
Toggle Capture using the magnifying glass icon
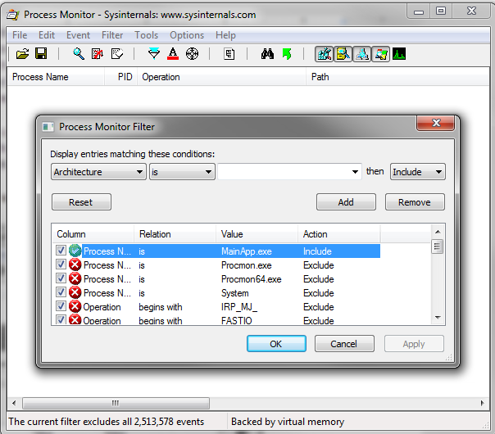79,54
